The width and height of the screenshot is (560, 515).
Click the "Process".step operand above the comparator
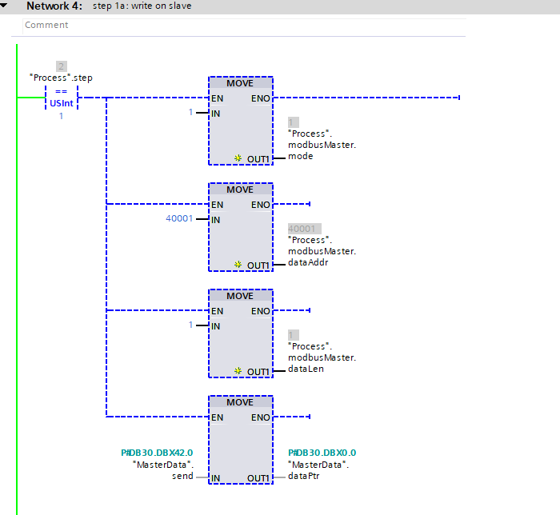(x=62, y=78)
